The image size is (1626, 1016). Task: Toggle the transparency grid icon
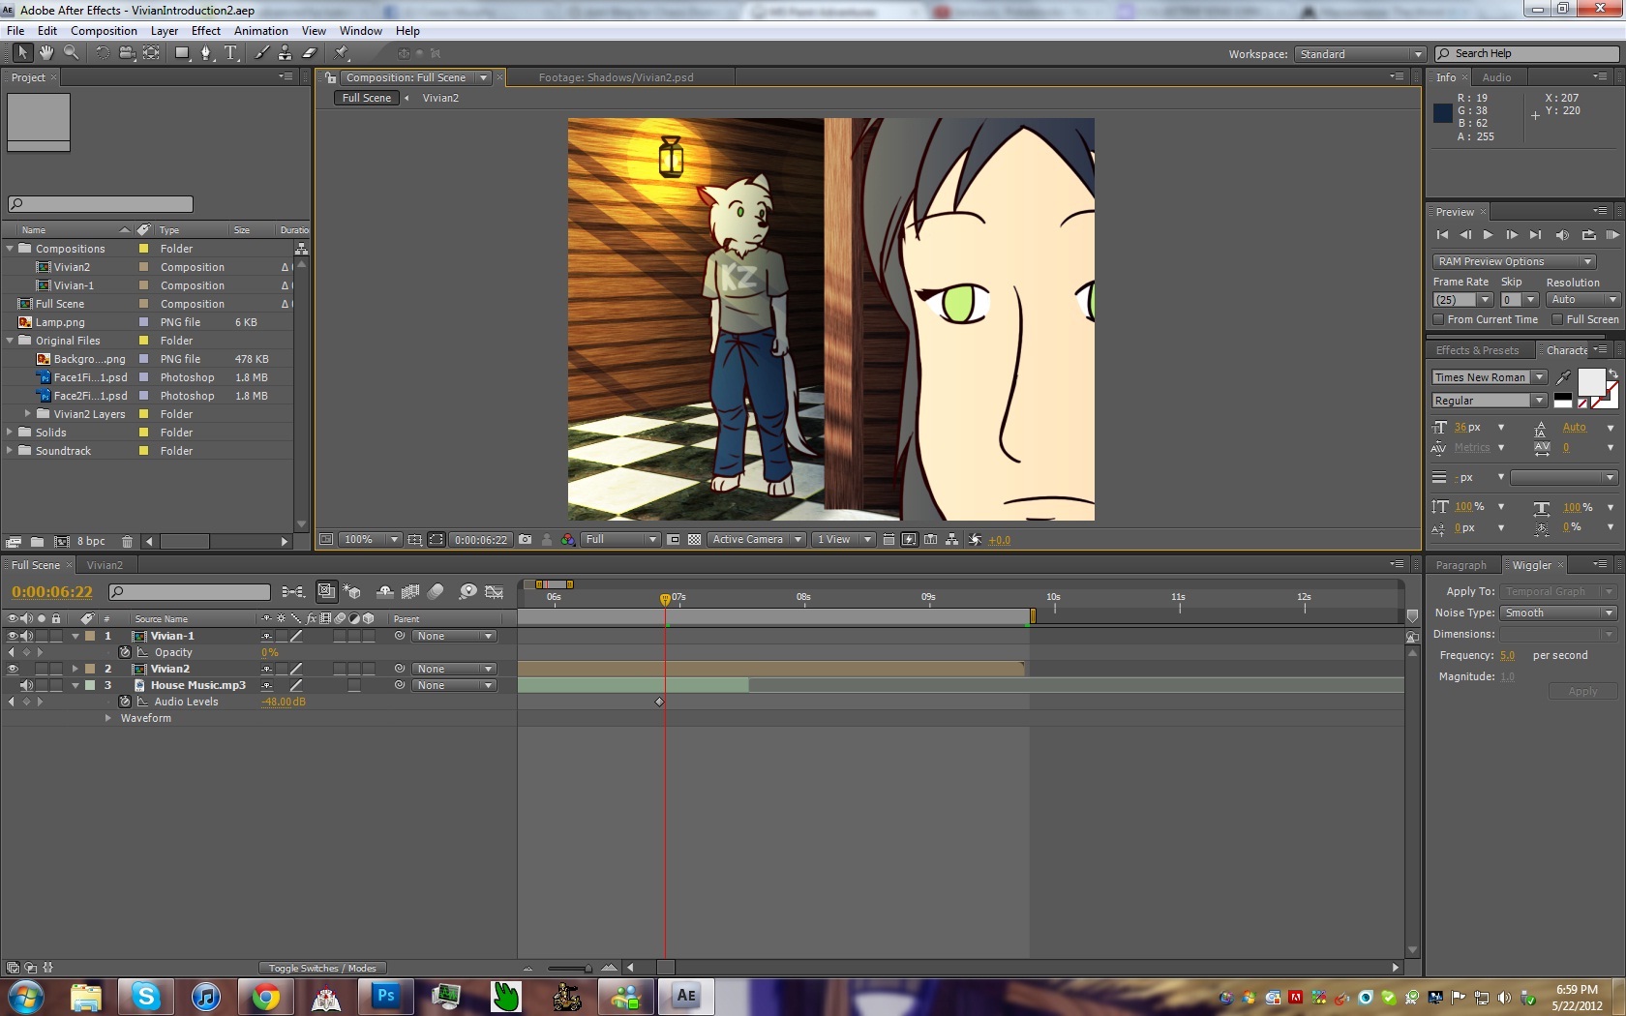pos(694,540)
